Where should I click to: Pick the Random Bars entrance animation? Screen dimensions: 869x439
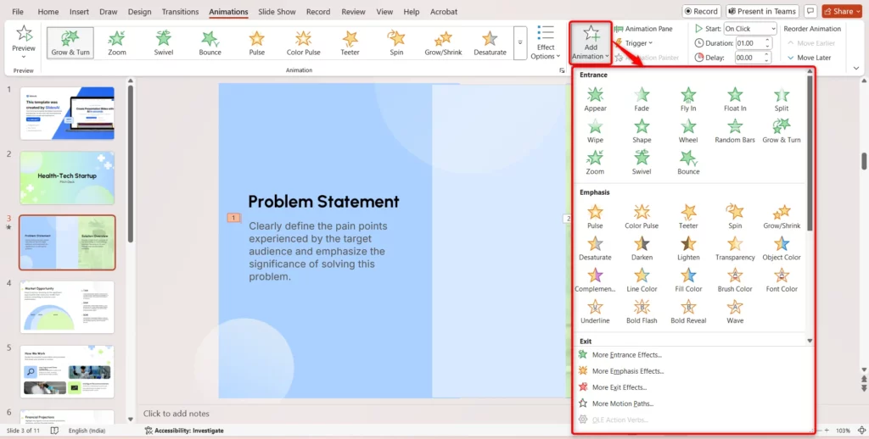click(734, 131)
